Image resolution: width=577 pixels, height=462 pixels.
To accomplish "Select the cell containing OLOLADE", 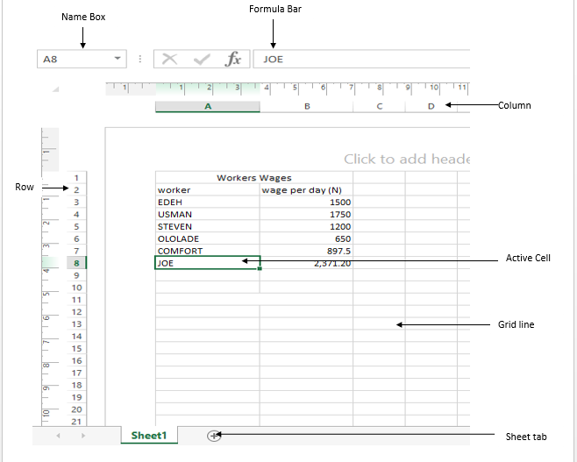I will pyautogui.click(x=208, y=238).
